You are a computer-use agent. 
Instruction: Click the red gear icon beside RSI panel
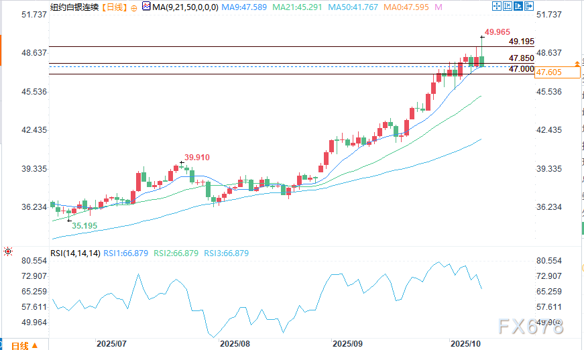[7, 253]
